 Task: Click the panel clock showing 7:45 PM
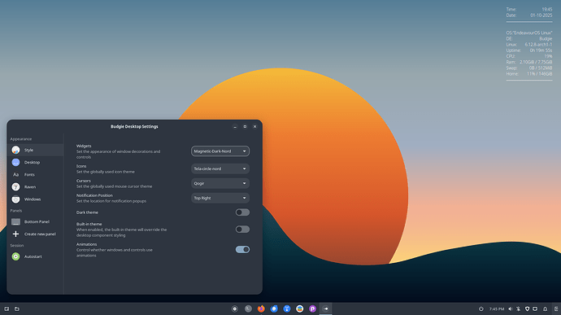click(x=497, y=309)
